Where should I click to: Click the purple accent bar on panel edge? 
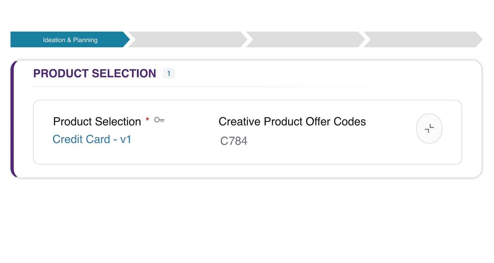(12, 119)
